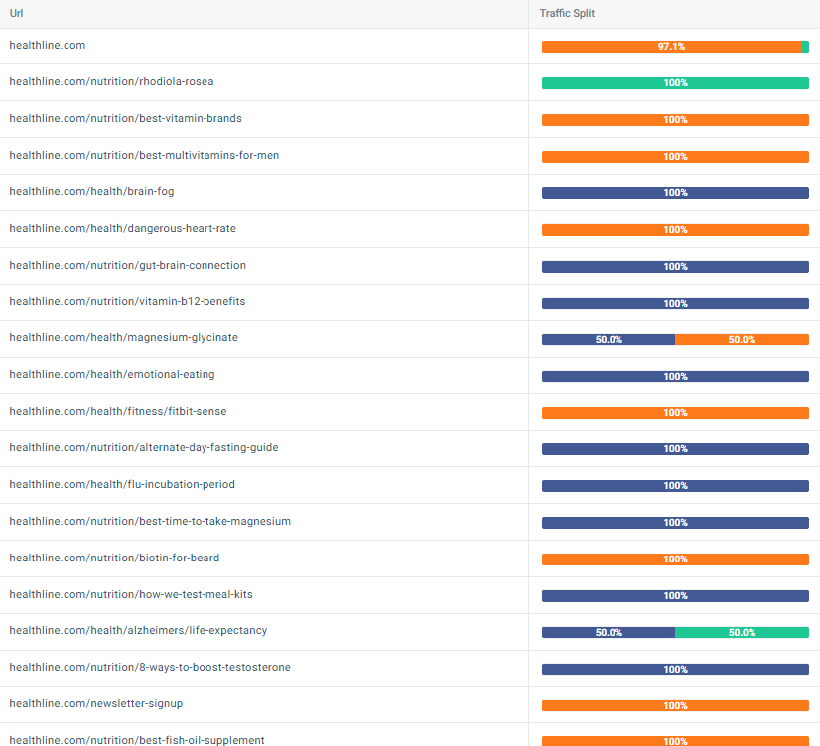Click the green 100% bar for rhodiola-rosea

[675, 83]
